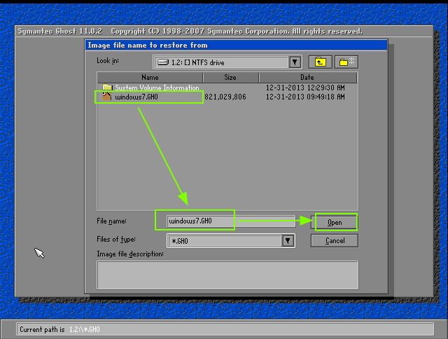This screenshot has width=448, height=339.
Task: Click the 821,029,806 size value
Action: click(225, 97)
